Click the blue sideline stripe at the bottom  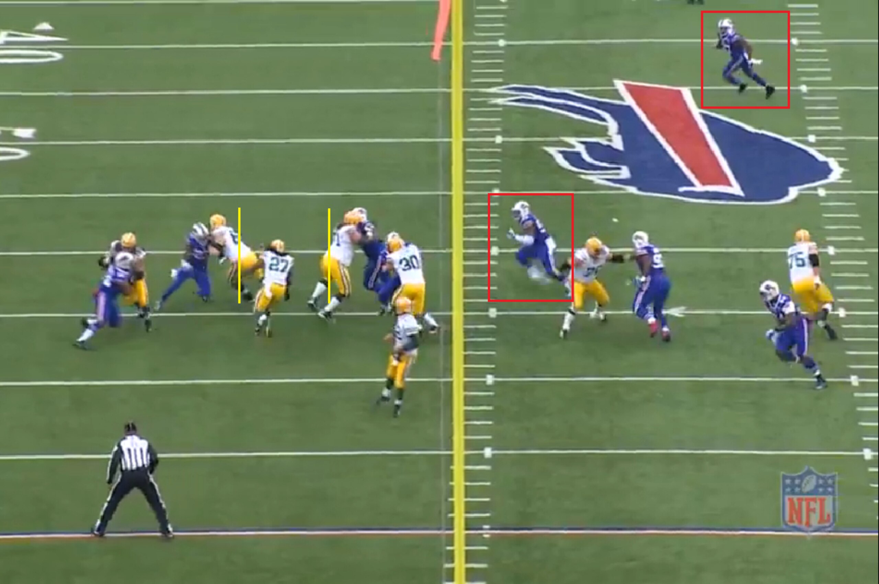click(440, 533)
